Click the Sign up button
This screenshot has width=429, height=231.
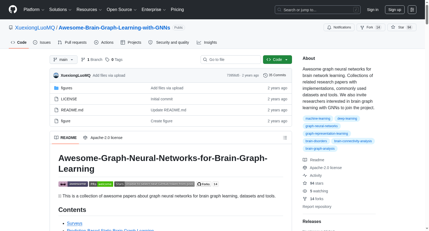(x=395, y=10)
